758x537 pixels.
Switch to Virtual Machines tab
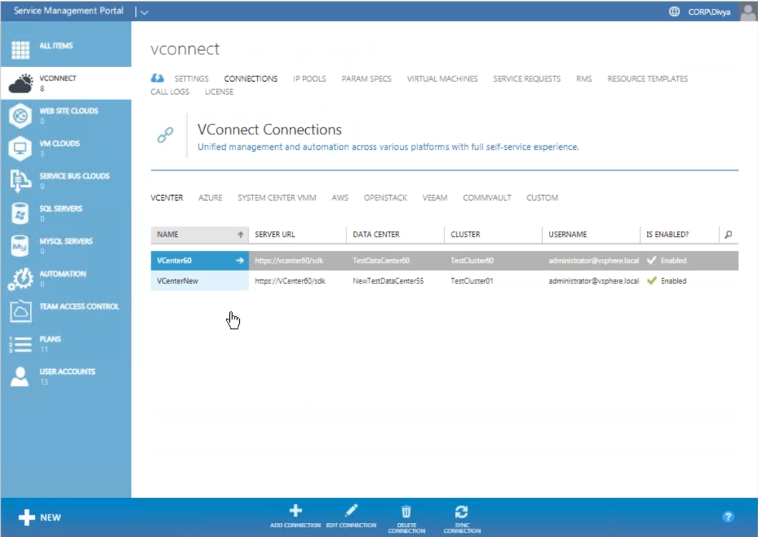tap(442, 78)
